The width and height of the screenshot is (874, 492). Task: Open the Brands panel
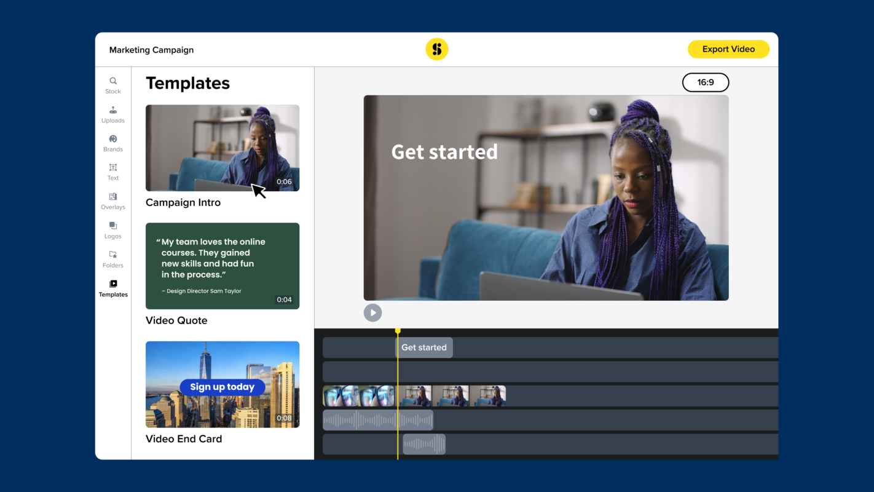click(113, 142)
